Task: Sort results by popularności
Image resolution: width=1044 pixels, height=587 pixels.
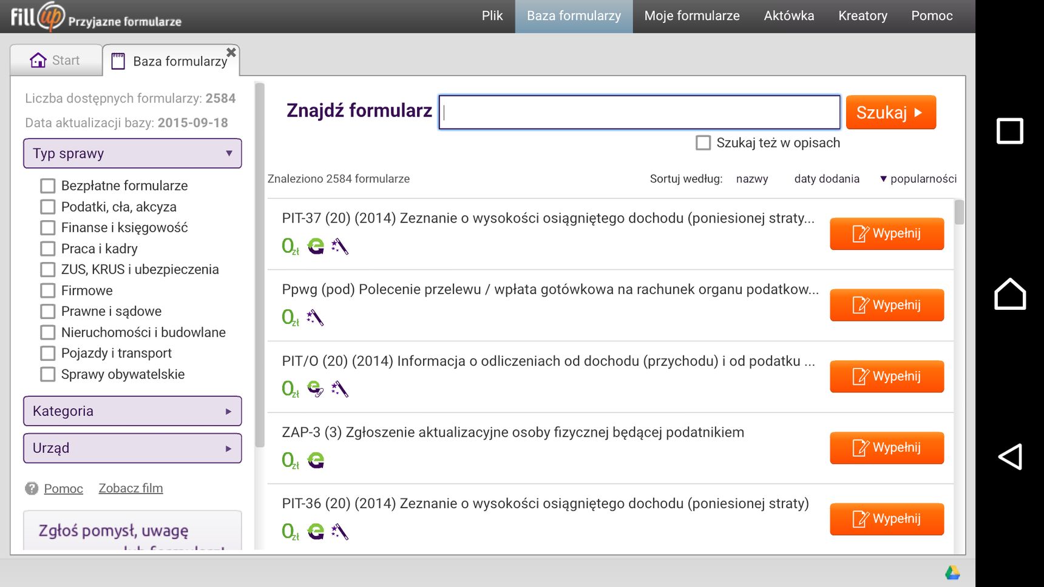Action: tap(918, 179)
